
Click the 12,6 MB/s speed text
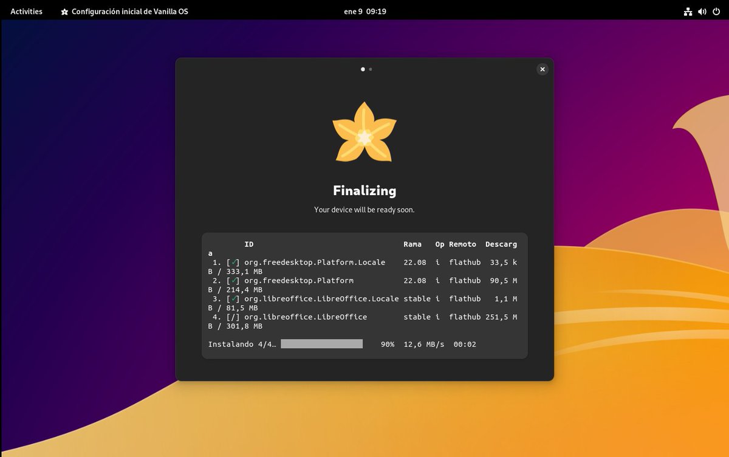(x=424, y=345)
